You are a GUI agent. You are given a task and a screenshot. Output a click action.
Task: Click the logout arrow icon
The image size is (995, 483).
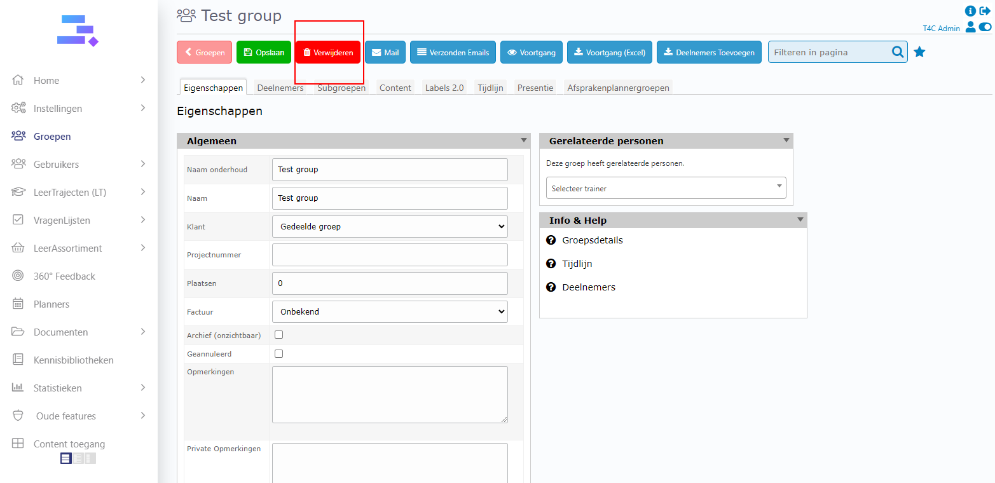click(985, 11)
